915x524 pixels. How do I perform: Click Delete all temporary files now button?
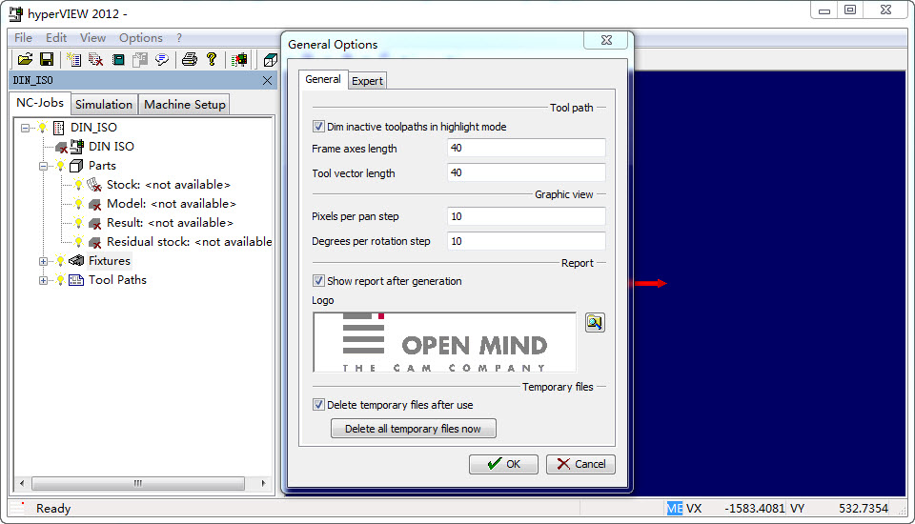(x=413, y=429)
